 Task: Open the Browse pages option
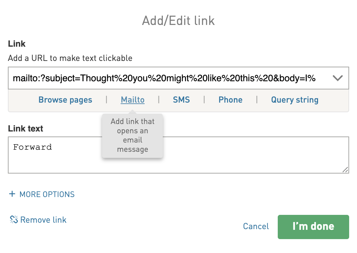[x=65, y=100]
